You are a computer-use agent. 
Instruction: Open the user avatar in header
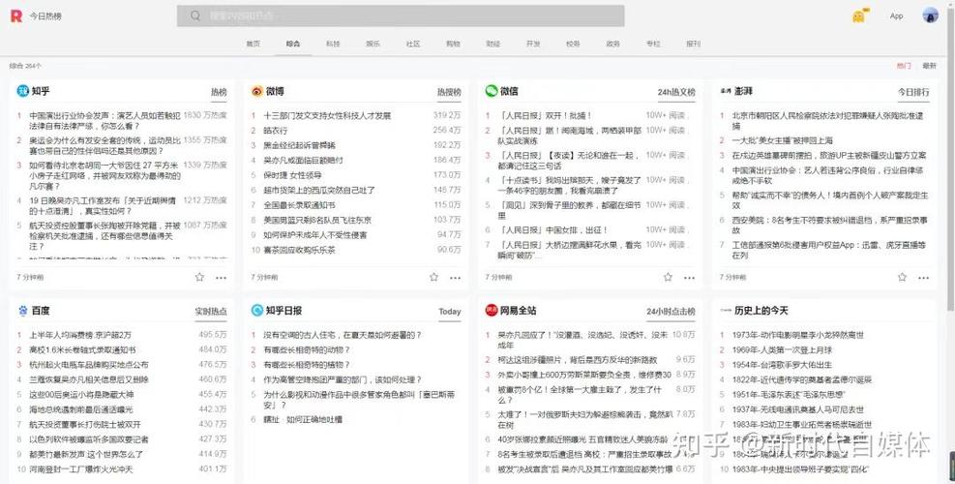tap(930, 15)
